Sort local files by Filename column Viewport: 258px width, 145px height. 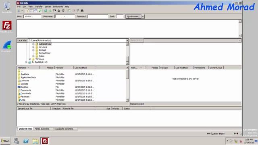(28, 68)
